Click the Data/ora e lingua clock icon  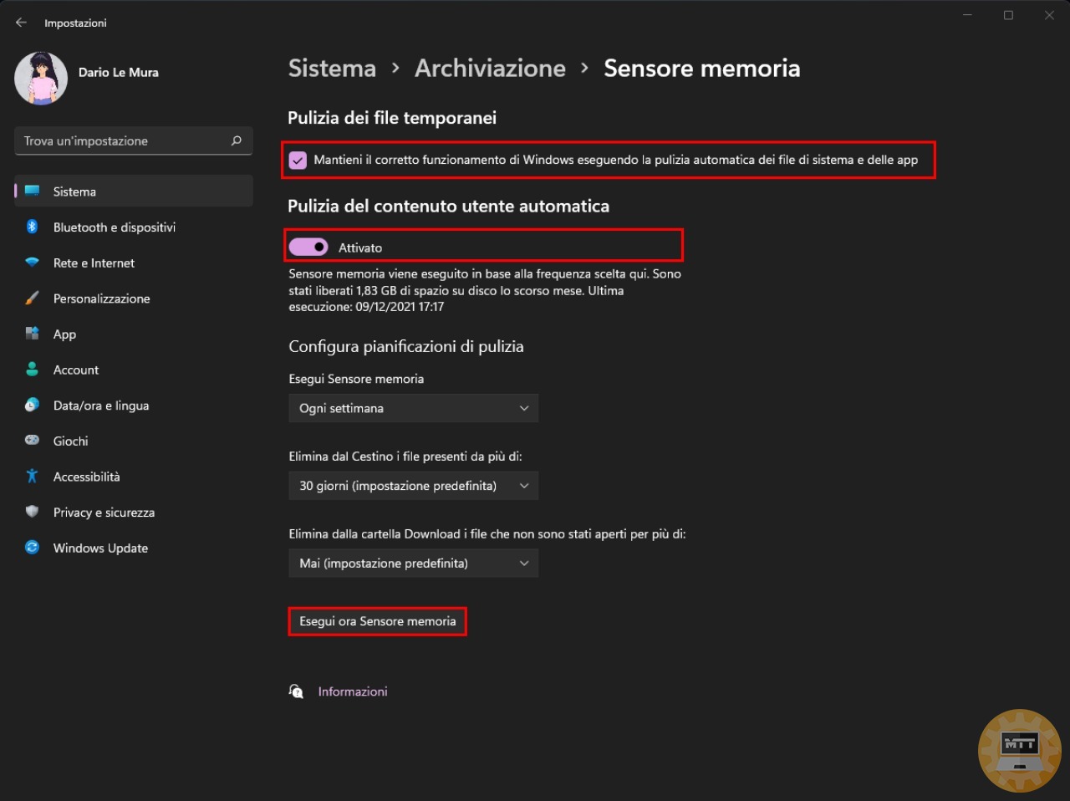click(x=32, y=405)
